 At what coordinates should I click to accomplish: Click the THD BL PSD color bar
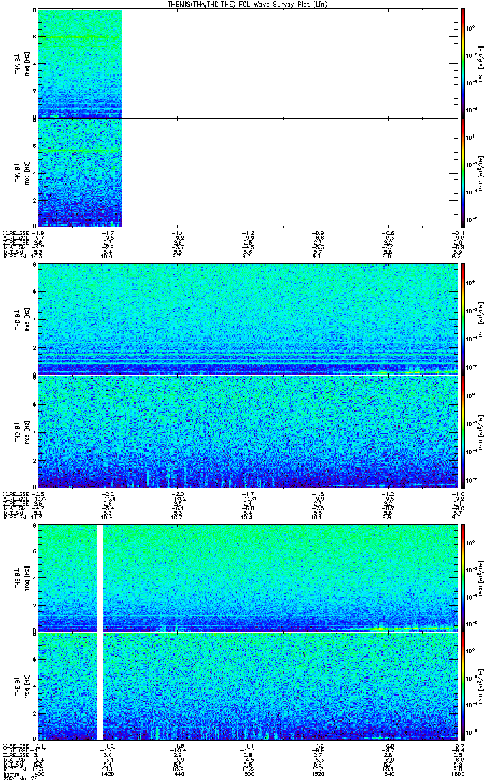coord(463,319)
